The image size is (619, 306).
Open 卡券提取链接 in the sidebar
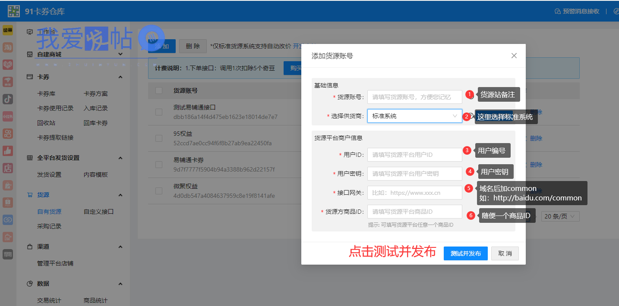coord(55,137)
